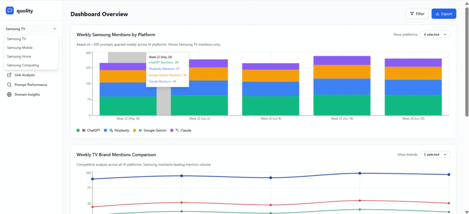469x214 pixels.
Task: Click the download icon in Export button
Action: coord(437,14)
